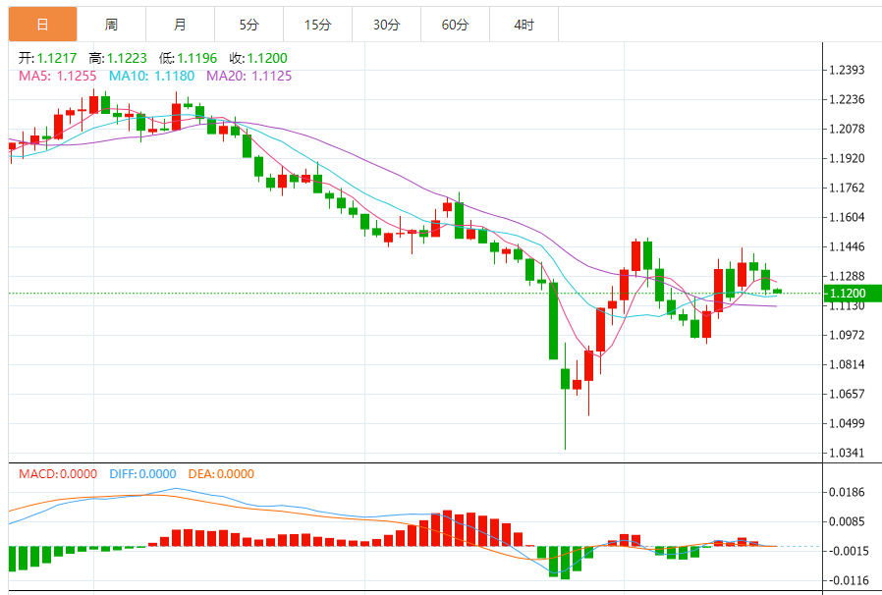Click the 1.0341 price axis label
Viewport: 882px width, 595px height.
pyautogui.click(x=847, y=453)
